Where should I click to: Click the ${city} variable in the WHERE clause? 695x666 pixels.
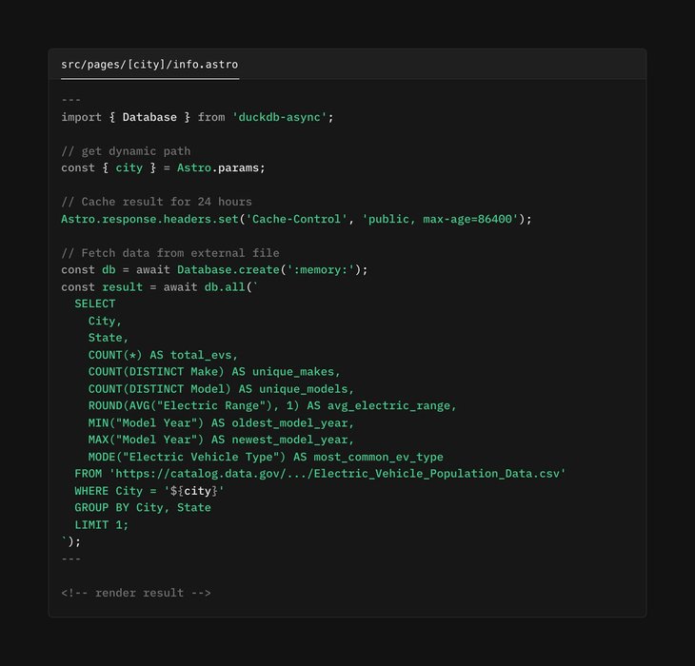197,491
